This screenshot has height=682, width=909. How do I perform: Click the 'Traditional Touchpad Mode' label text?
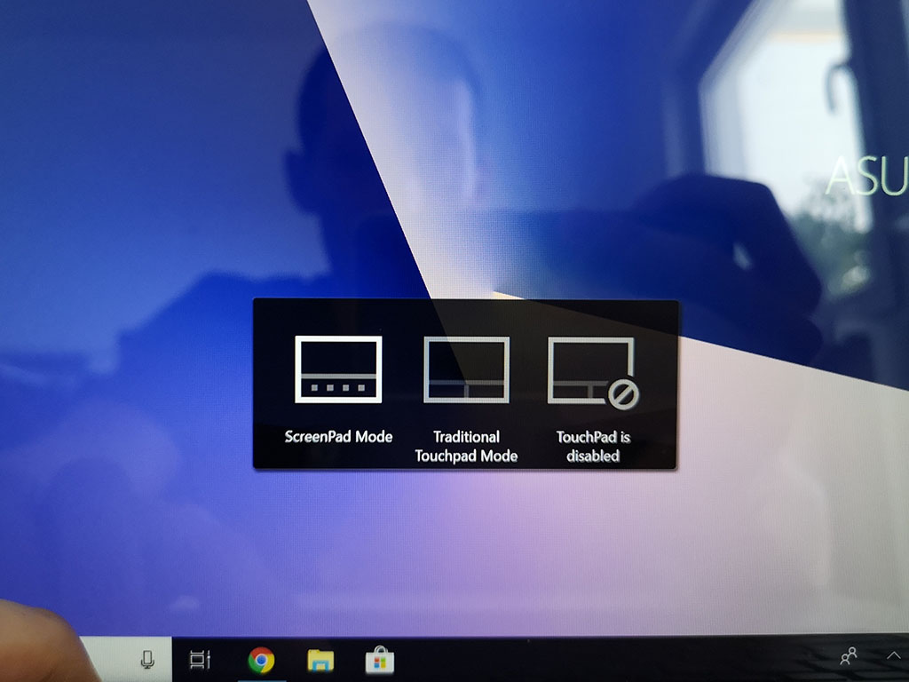pos(466,446)
